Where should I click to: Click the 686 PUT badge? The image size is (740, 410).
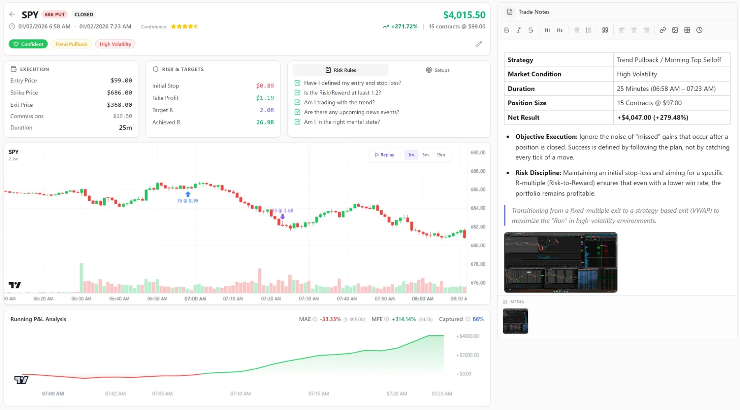[55, 14]
